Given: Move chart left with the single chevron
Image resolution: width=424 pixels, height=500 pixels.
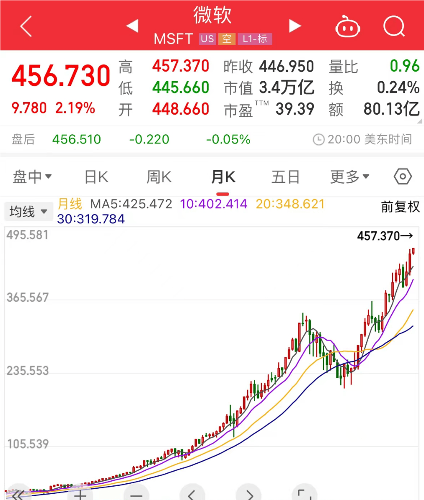Looking at the screenshot, I should click(x=192, y=494).
